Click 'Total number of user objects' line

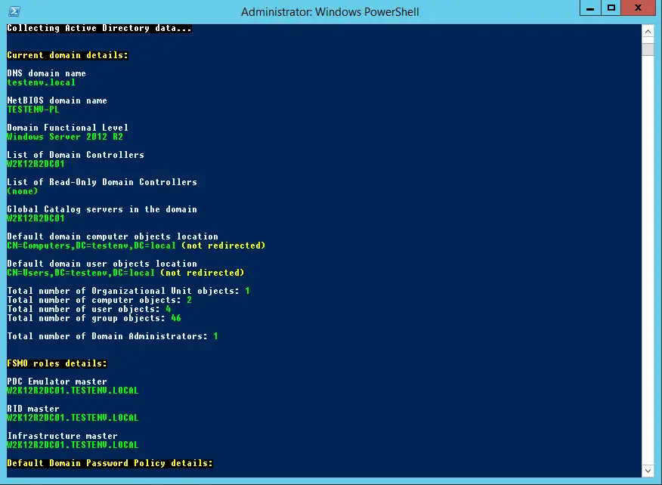(x=88, y=309)
